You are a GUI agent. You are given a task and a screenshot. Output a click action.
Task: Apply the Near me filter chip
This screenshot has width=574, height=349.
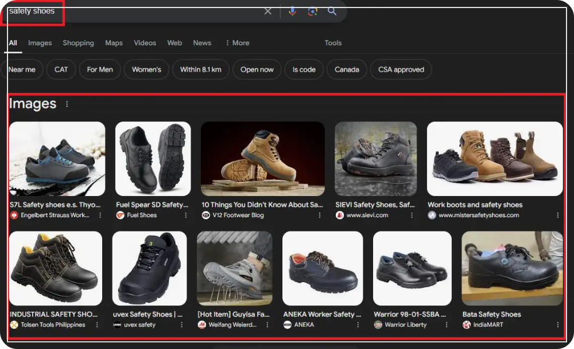click(x=22, y=69)
